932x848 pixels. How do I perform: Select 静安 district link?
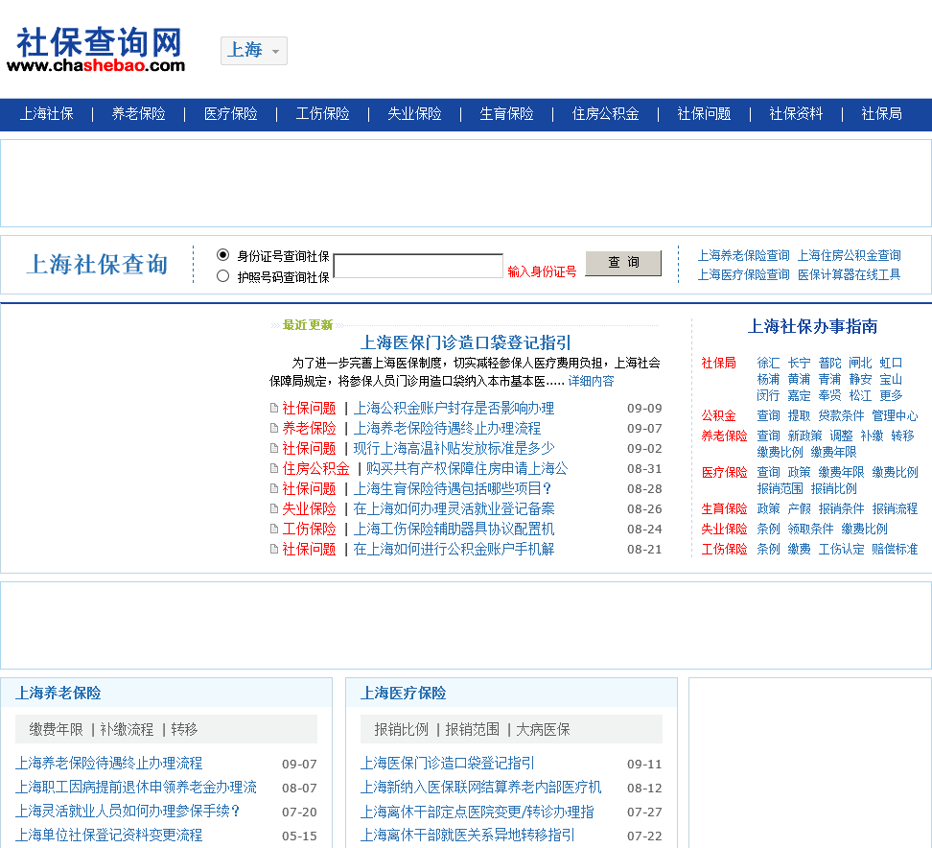point(860,380)
